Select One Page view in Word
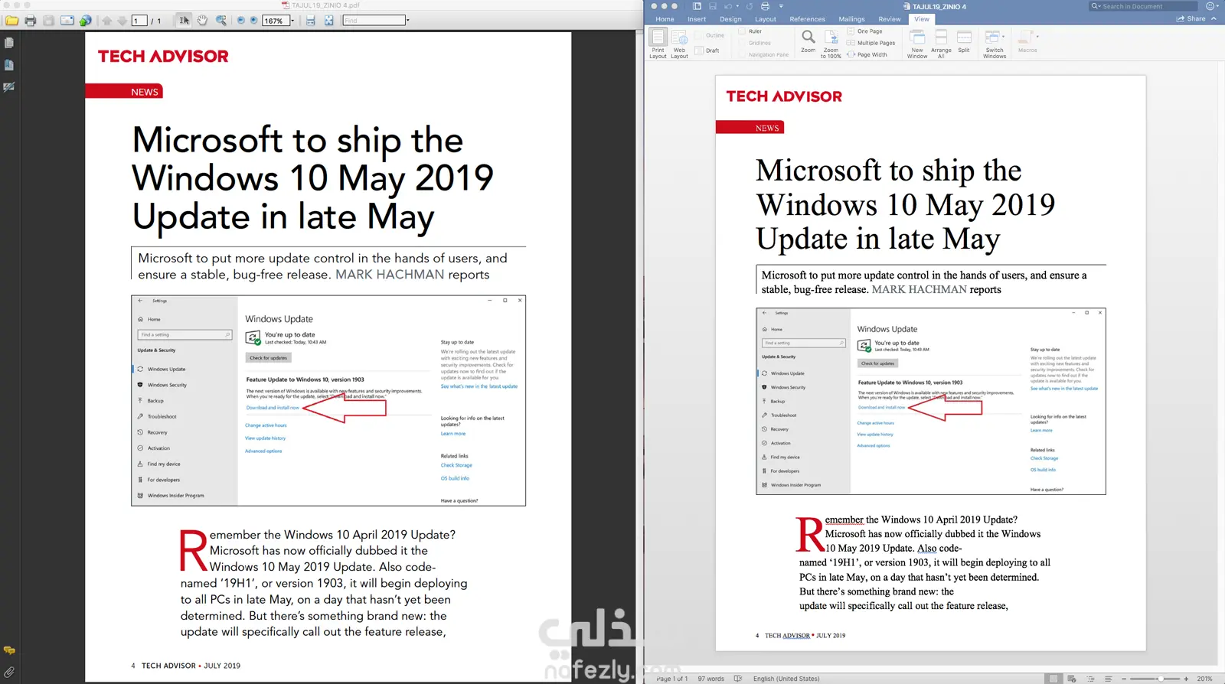The image size is (1225, 684). coord(865,31)
